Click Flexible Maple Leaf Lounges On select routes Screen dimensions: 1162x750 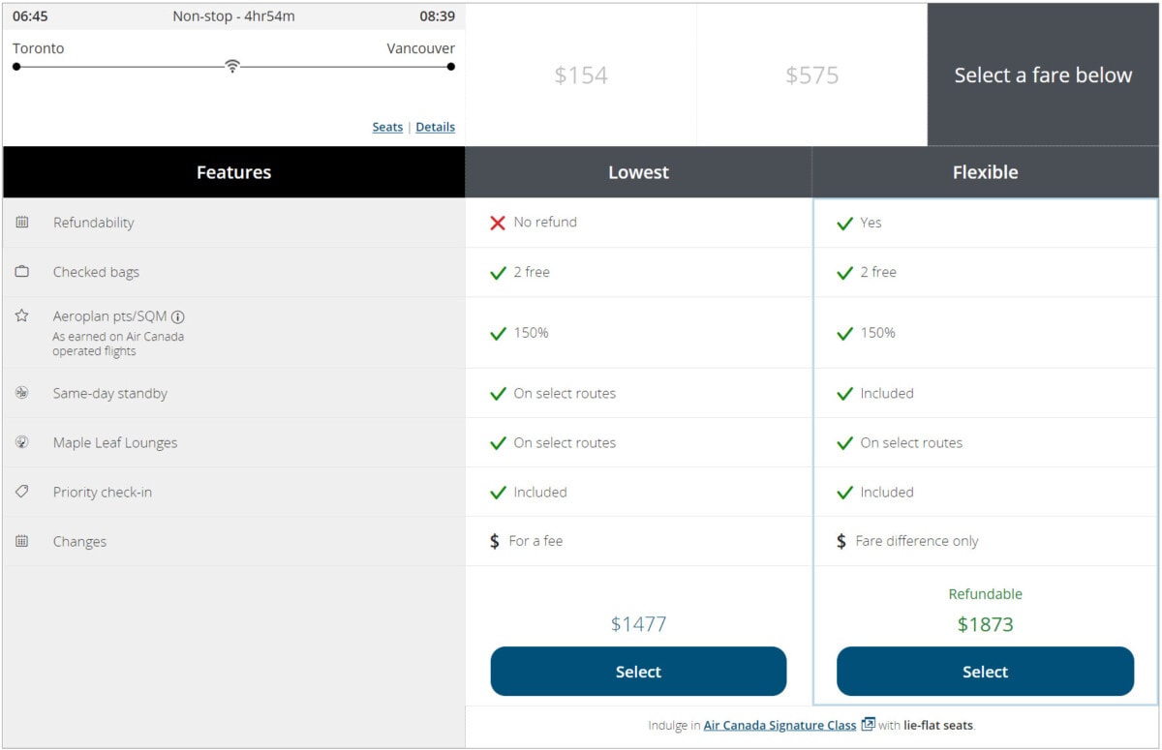tap(911, 442)
